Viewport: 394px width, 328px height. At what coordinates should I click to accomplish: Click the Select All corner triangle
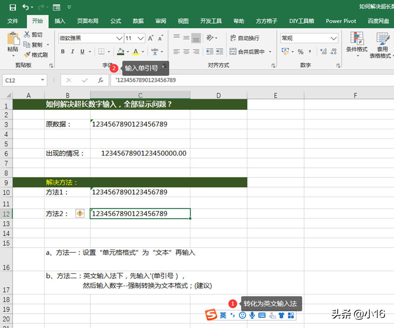8,95
